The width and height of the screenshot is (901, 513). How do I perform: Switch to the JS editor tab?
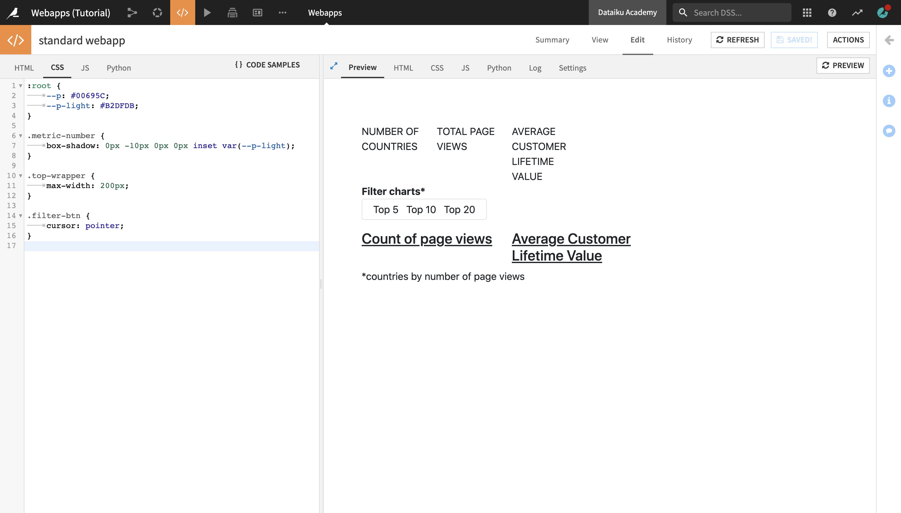85,68
